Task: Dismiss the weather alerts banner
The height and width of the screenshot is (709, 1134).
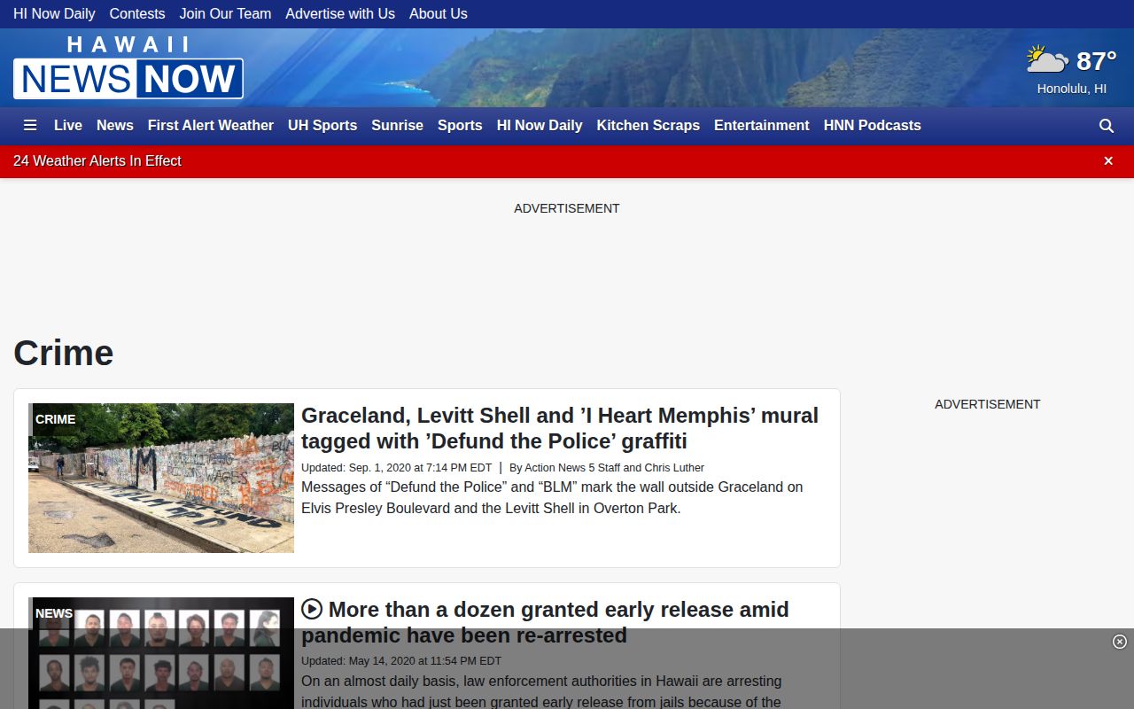Action: click(x=1108, y=161)
